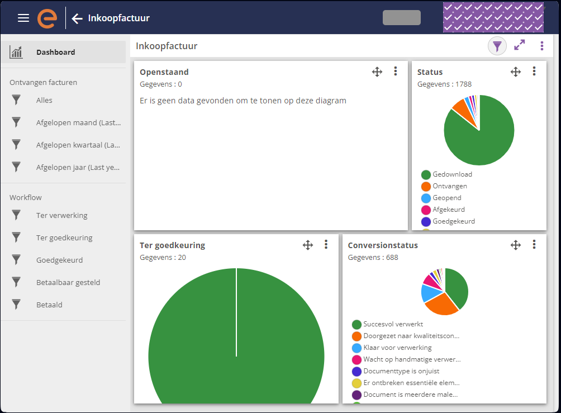Click the funnel icon beside Betaalbaar gesteld
This screenshot has height=413, width=561.
[x=16, y=282]
